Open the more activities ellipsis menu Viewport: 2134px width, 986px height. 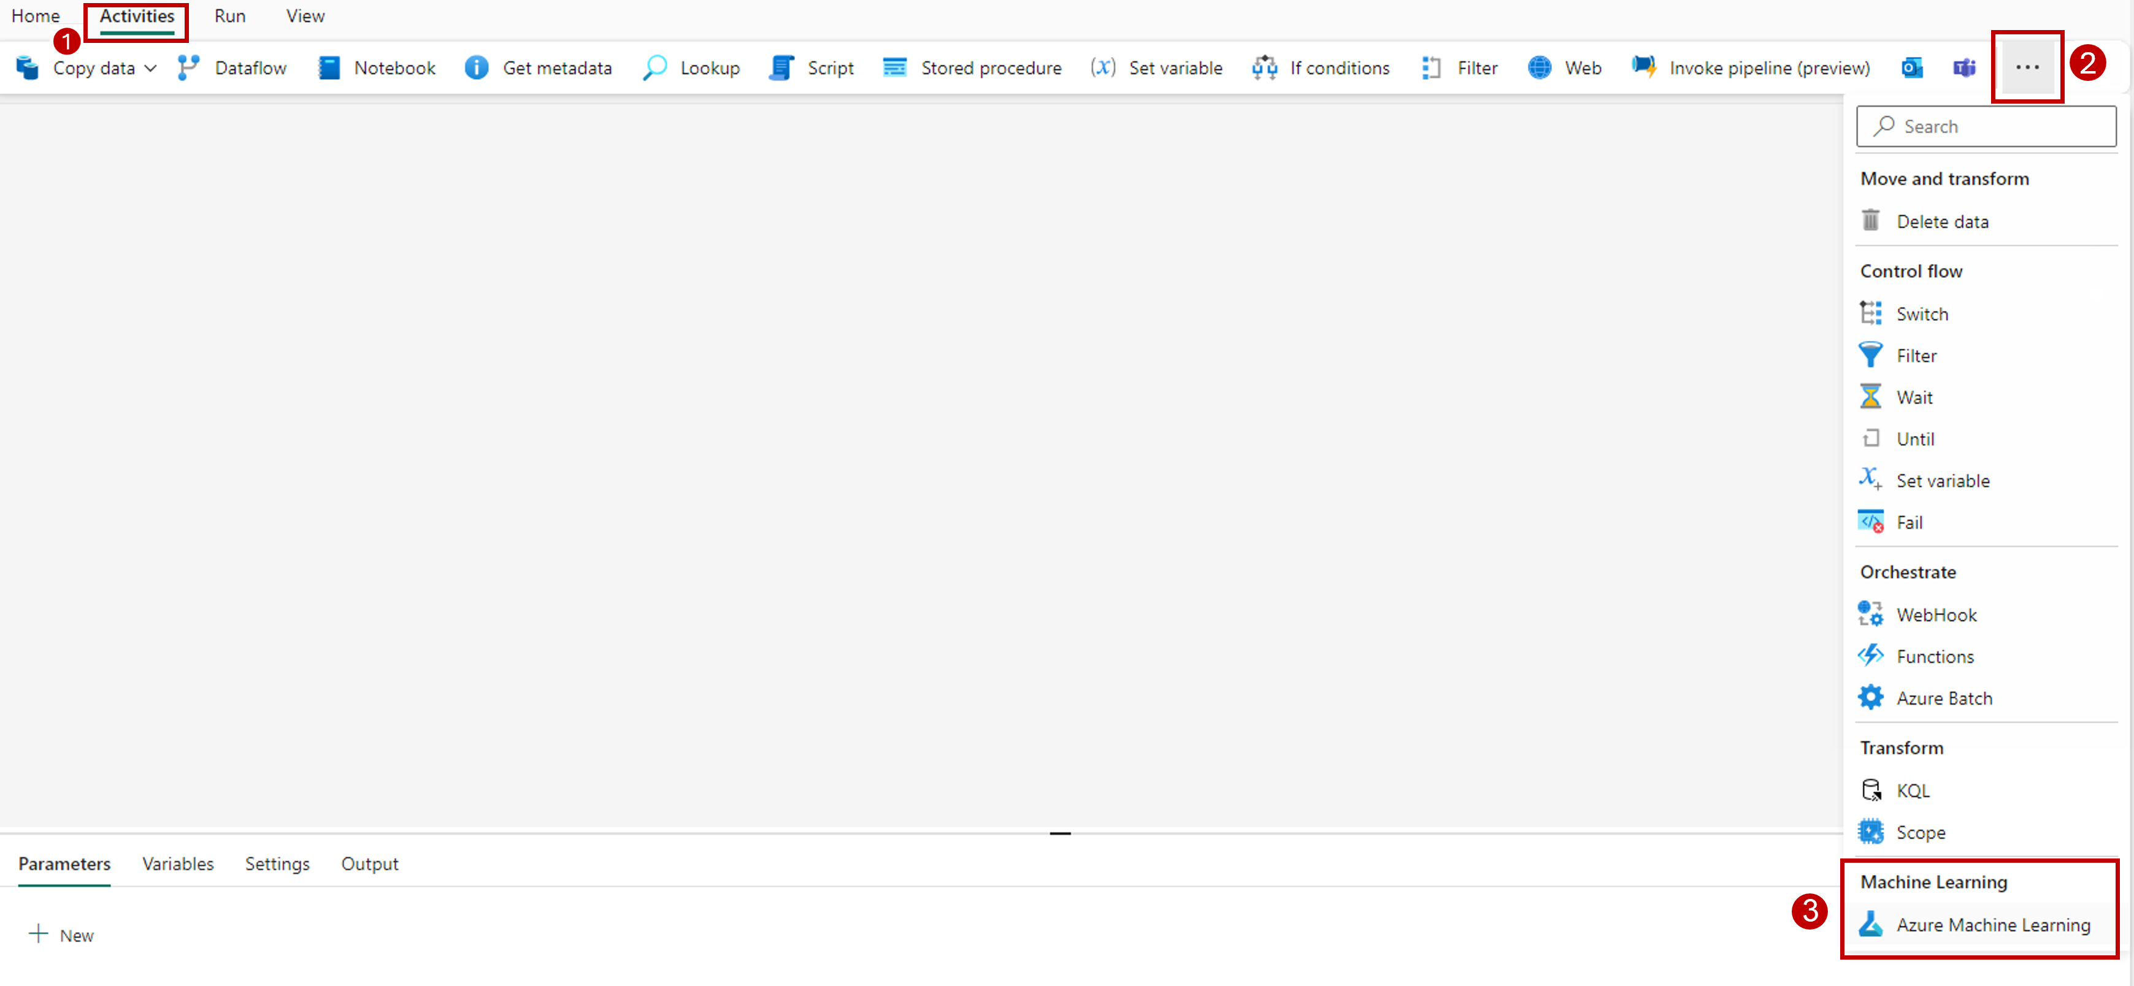coord(2026,68)
